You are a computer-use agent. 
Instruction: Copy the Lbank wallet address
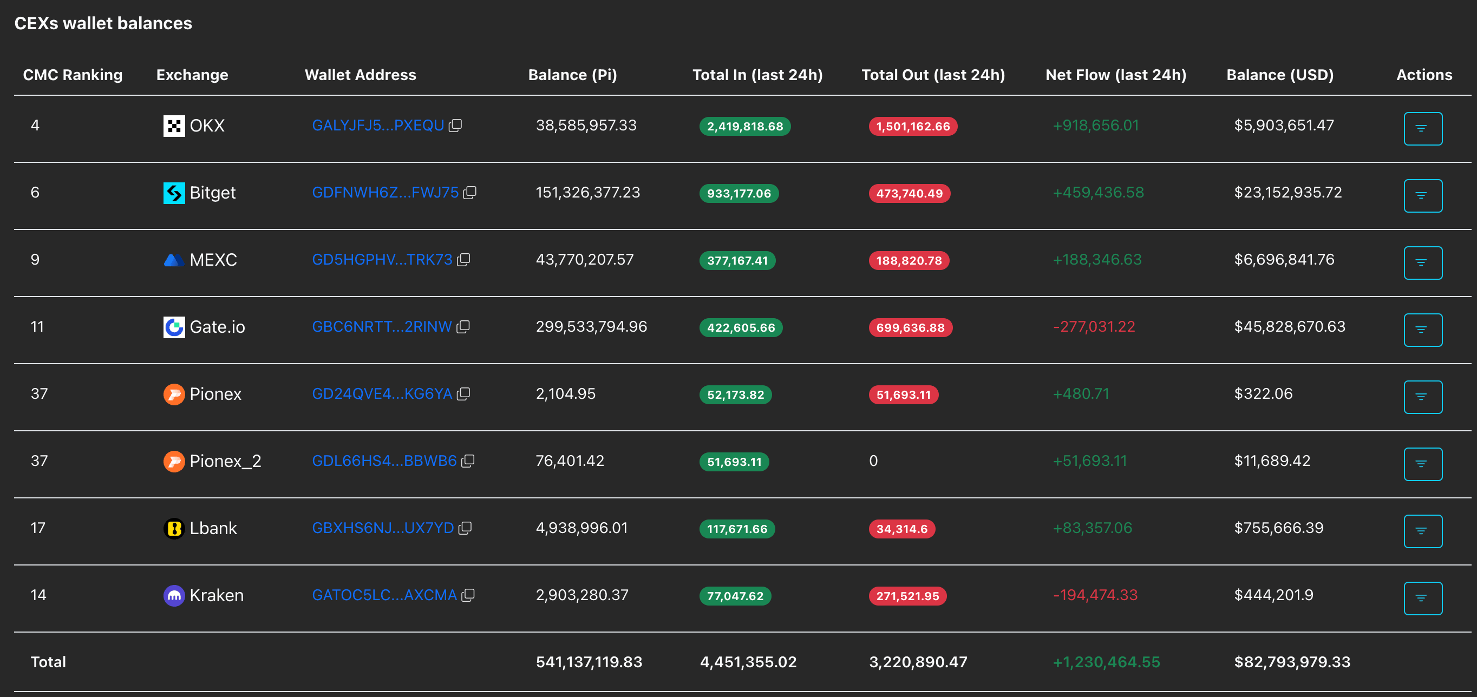(465, 528)
